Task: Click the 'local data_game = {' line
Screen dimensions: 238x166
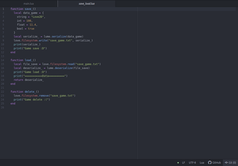Action: pyautogui.click(x=29, y=13)
